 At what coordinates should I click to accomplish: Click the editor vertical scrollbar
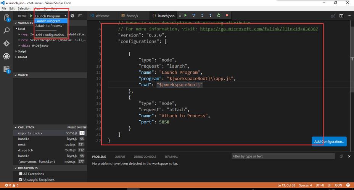352,56
